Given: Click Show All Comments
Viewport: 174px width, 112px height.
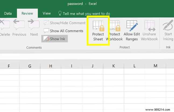Looking at the screenshot, I should tap(63, 31).
